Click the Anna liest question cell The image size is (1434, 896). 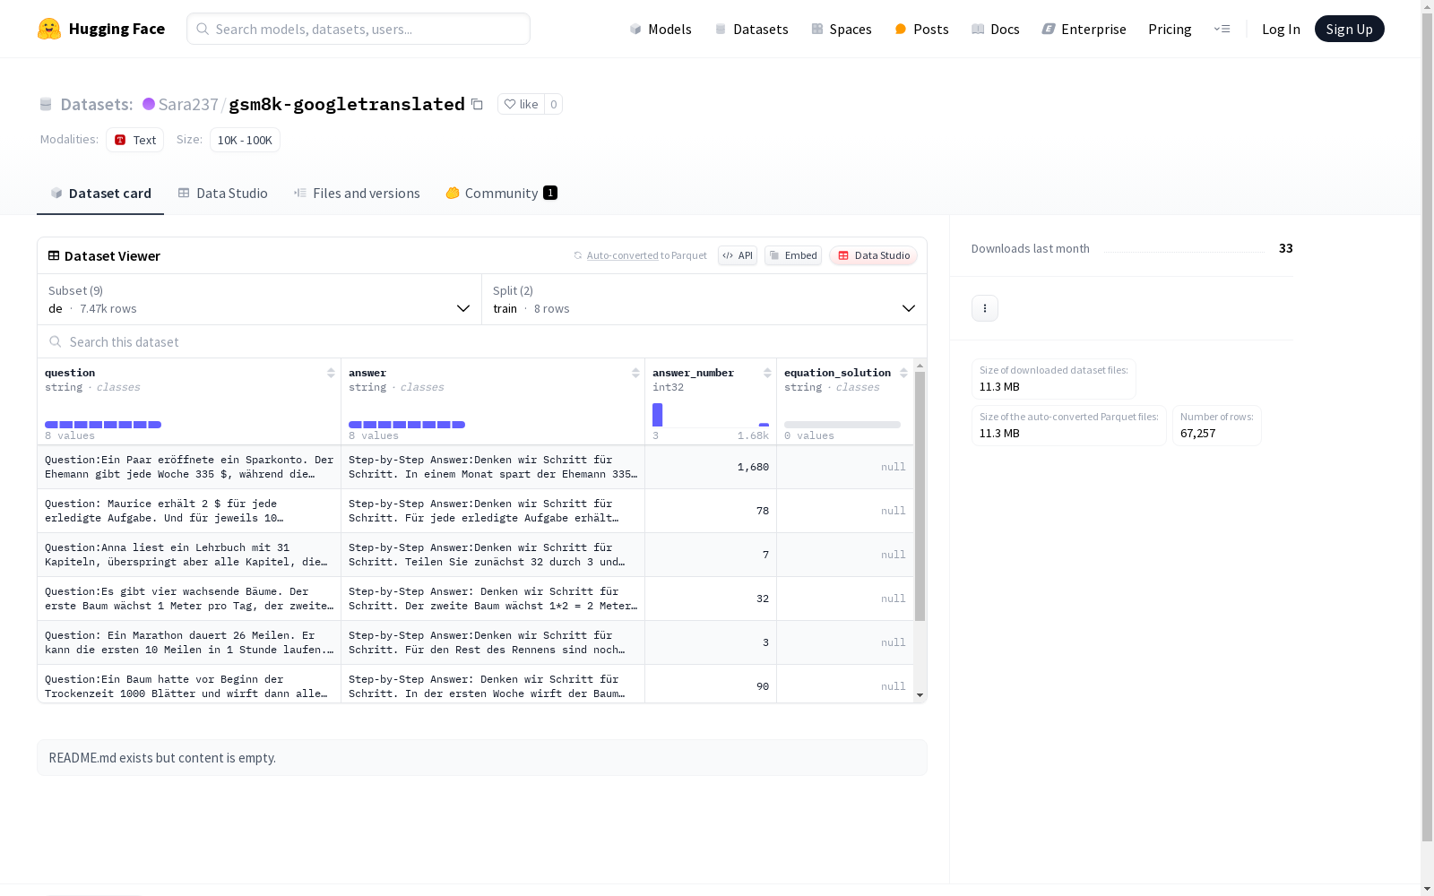(189, 555)
